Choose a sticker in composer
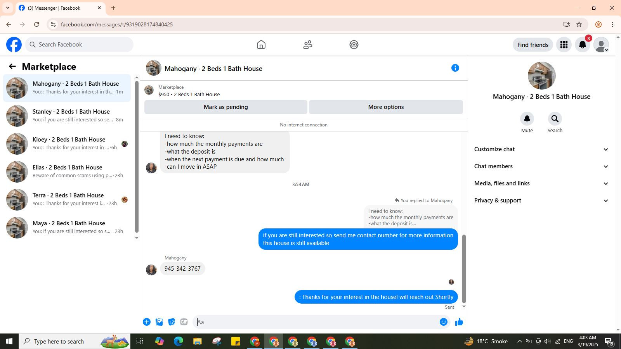Image resolution: width=621 pixels, height=349 pixels. [x=172, y=322]
